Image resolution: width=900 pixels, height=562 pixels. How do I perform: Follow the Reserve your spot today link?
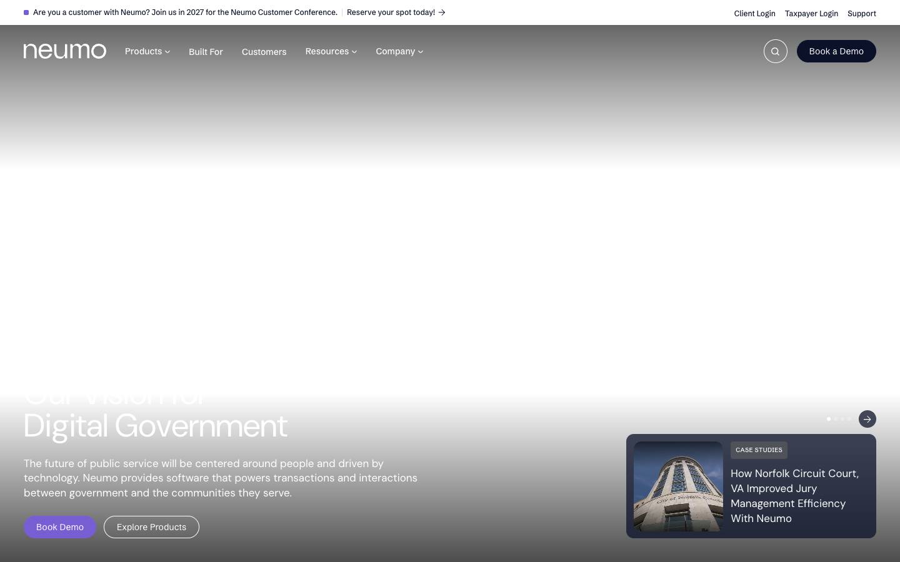396,12
